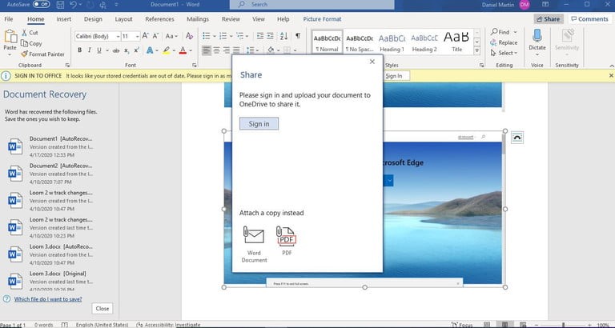Viewport: 615px width, 328px height.
Task: Attach a copy as Word Document
Action: click(x=254, y=244)
